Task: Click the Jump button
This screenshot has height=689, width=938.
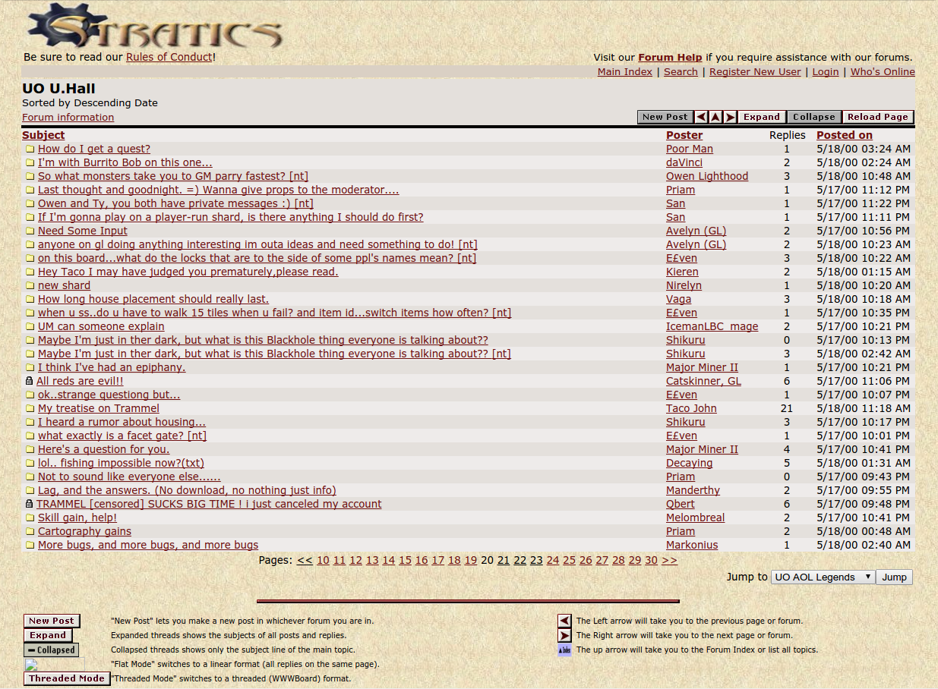Action: [894, 577]
